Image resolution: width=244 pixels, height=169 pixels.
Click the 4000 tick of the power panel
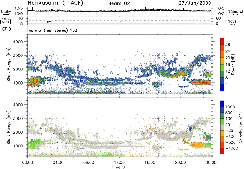point(18,42)
